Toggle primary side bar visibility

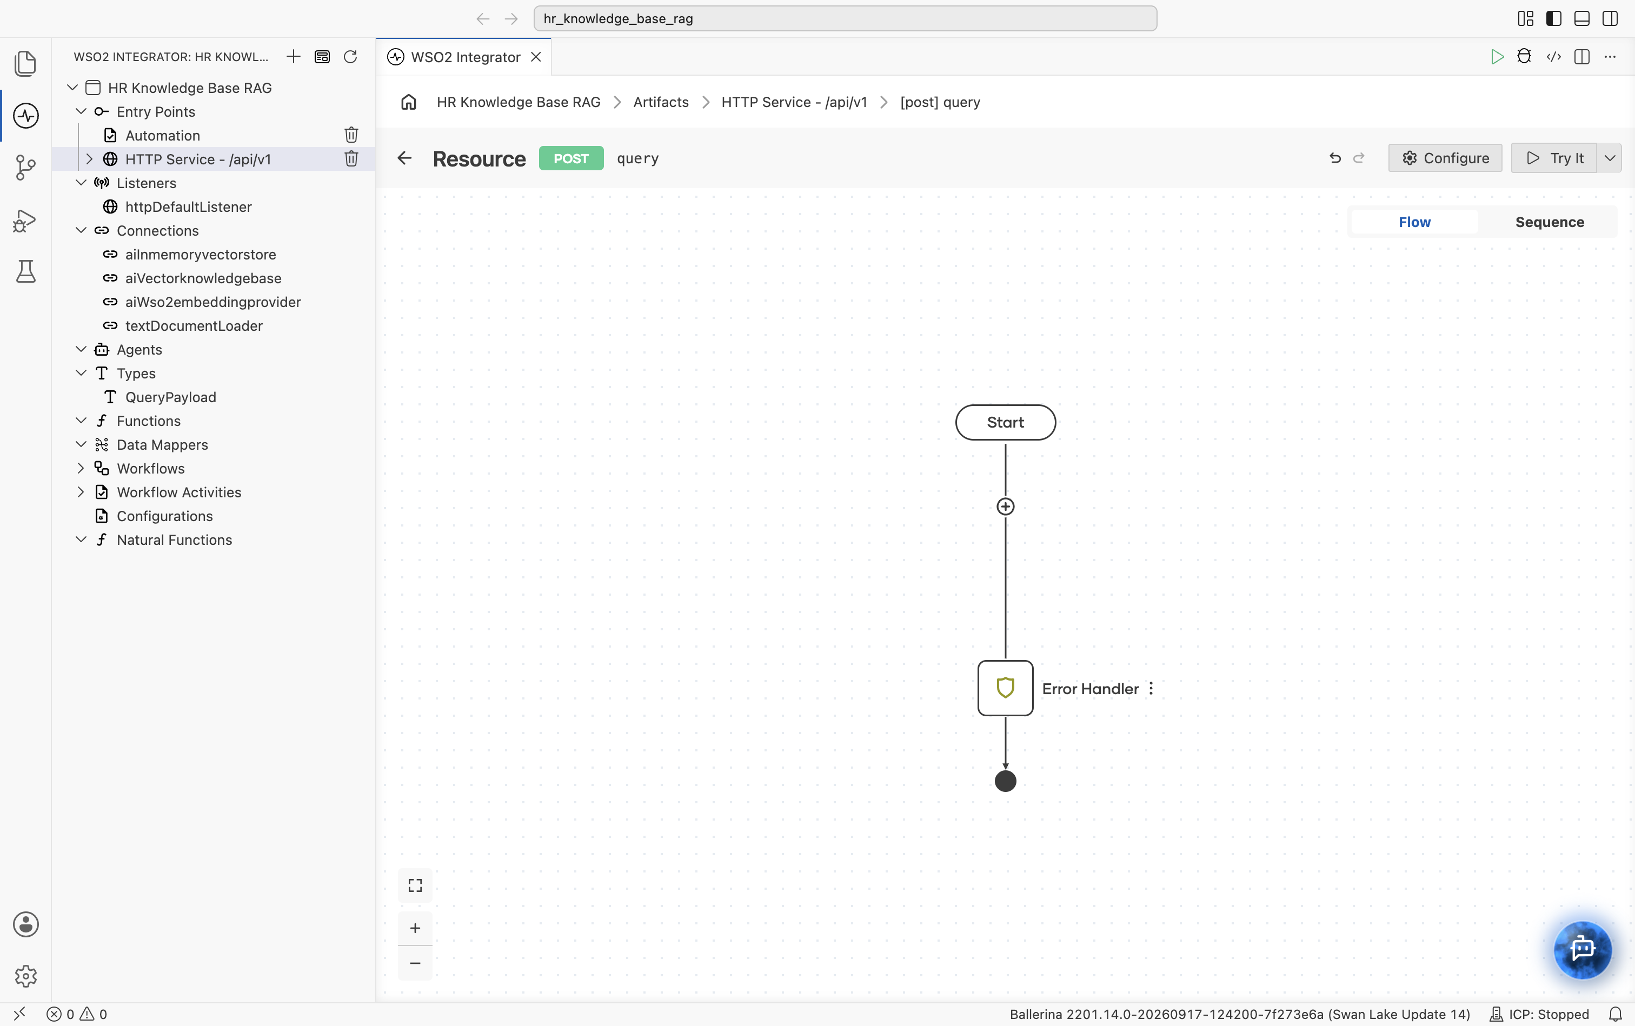pos(1553,18)
